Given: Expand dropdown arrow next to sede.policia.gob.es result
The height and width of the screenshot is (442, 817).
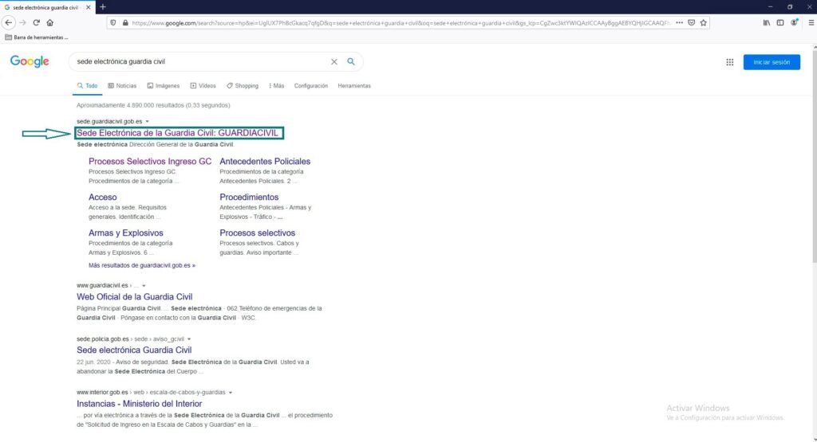Looking at the screenshot, I should 189,339.
